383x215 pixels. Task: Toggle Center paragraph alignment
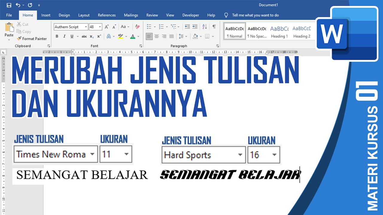pyautogui.click(x=157, y=36)
